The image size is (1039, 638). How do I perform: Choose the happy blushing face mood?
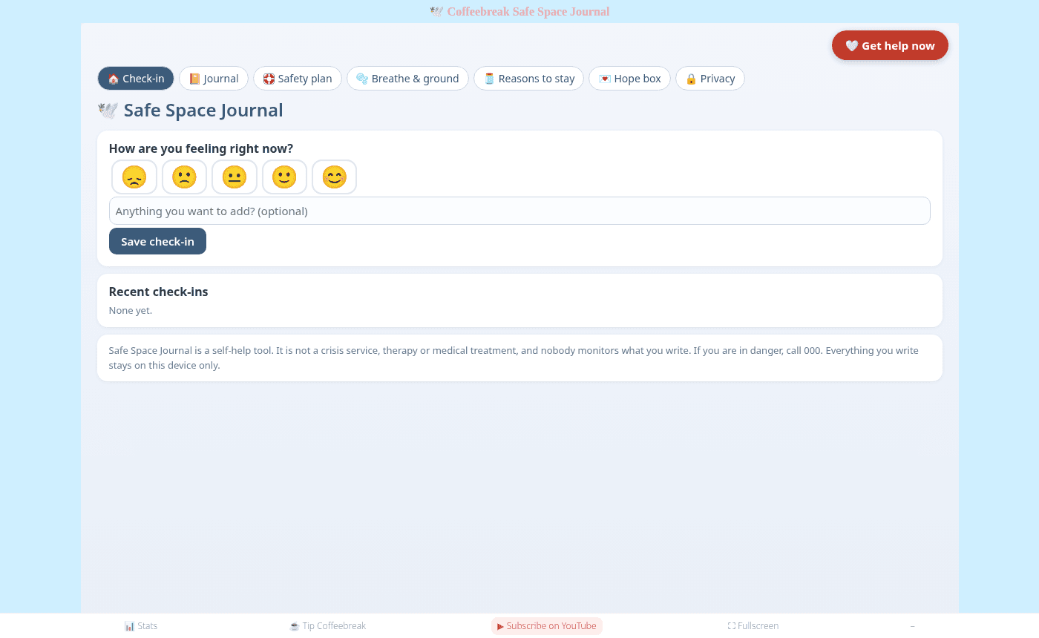click(335, 177)
